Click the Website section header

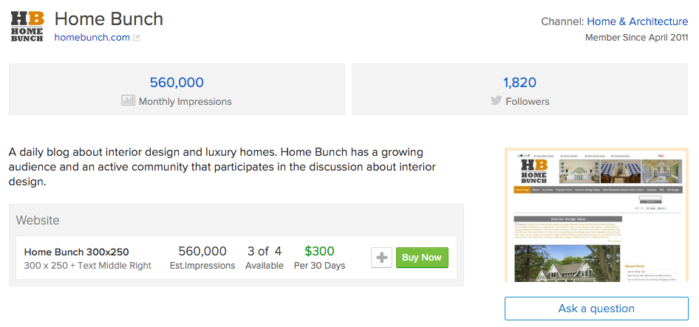(x=38, y=220)
